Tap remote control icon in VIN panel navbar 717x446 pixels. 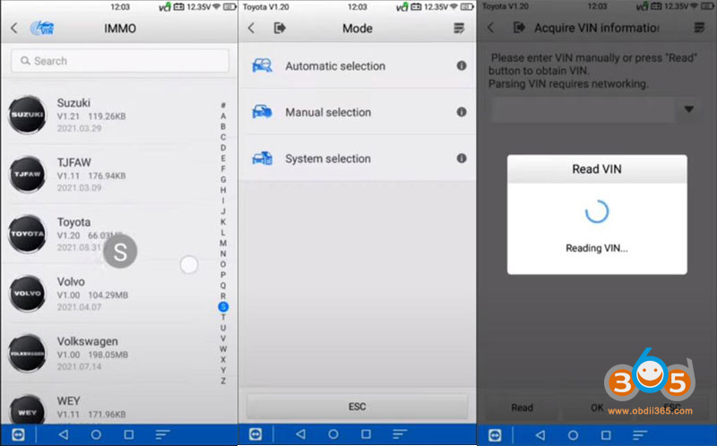(x=495, y=435)
